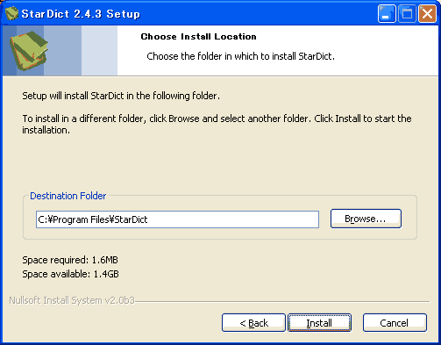
Task: Close the StarDict setup window
Action: (x=427, y=13)
